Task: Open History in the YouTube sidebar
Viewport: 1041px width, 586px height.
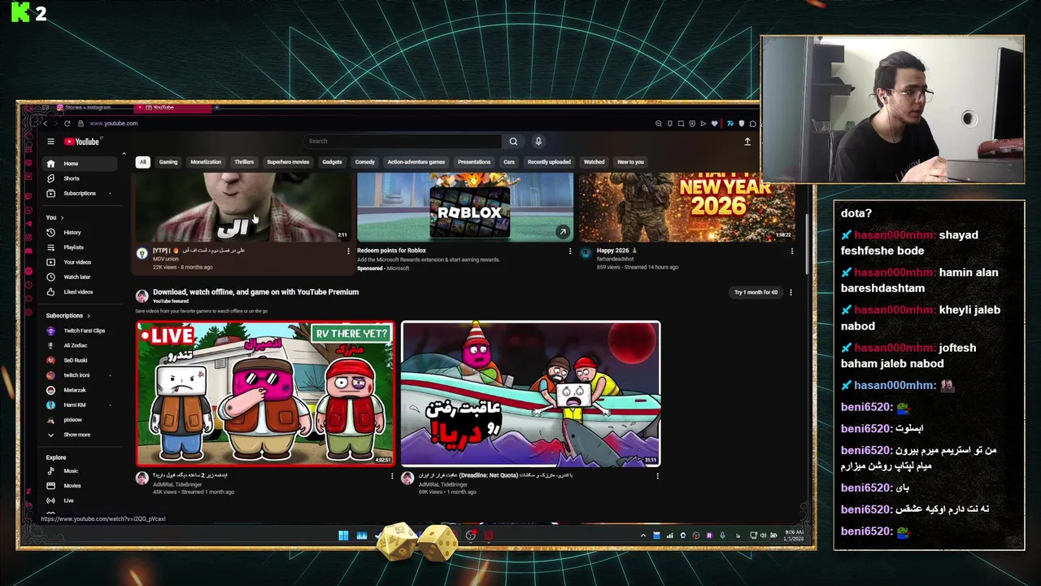Action: tap(80, 232)
